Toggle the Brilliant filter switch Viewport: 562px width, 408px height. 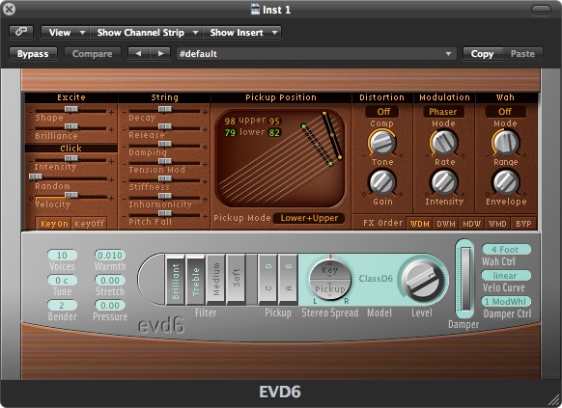(x=176, y=280)
